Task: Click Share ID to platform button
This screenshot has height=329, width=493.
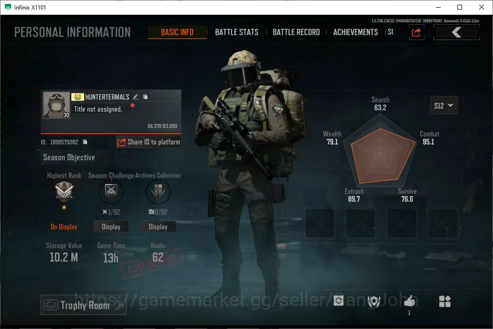Action: pos(149,142)
